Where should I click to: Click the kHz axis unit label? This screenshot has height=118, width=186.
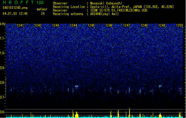click(x=3, y=24)
